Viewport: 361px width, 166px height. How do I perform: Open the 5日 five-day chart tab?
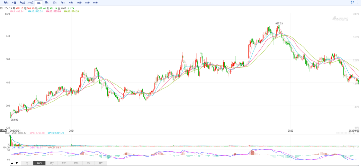(14, 3)
